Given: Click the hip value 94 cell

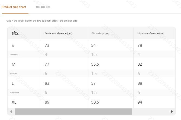Looking at the screenshot, I should click(x=140, y=102).
